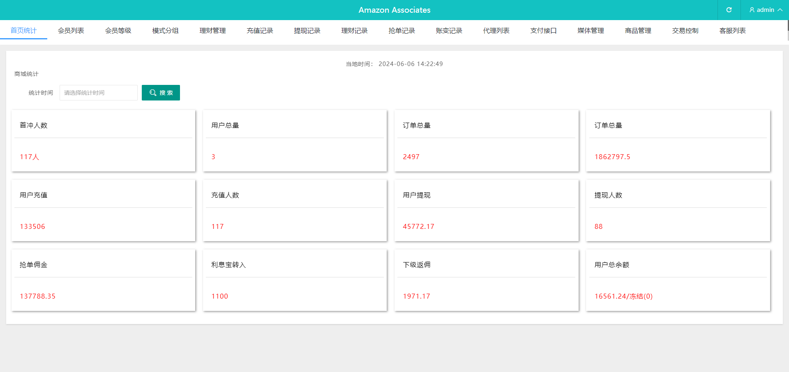Screen dimensions: 789x372
Task: Click the 统计时间 date input field
Action: [99, 93]
